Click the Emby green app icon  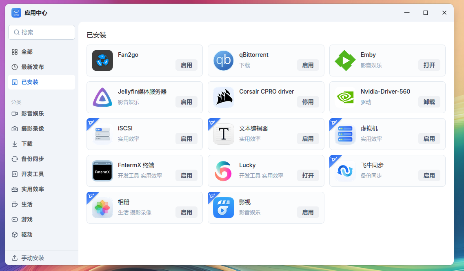(345, 60)
